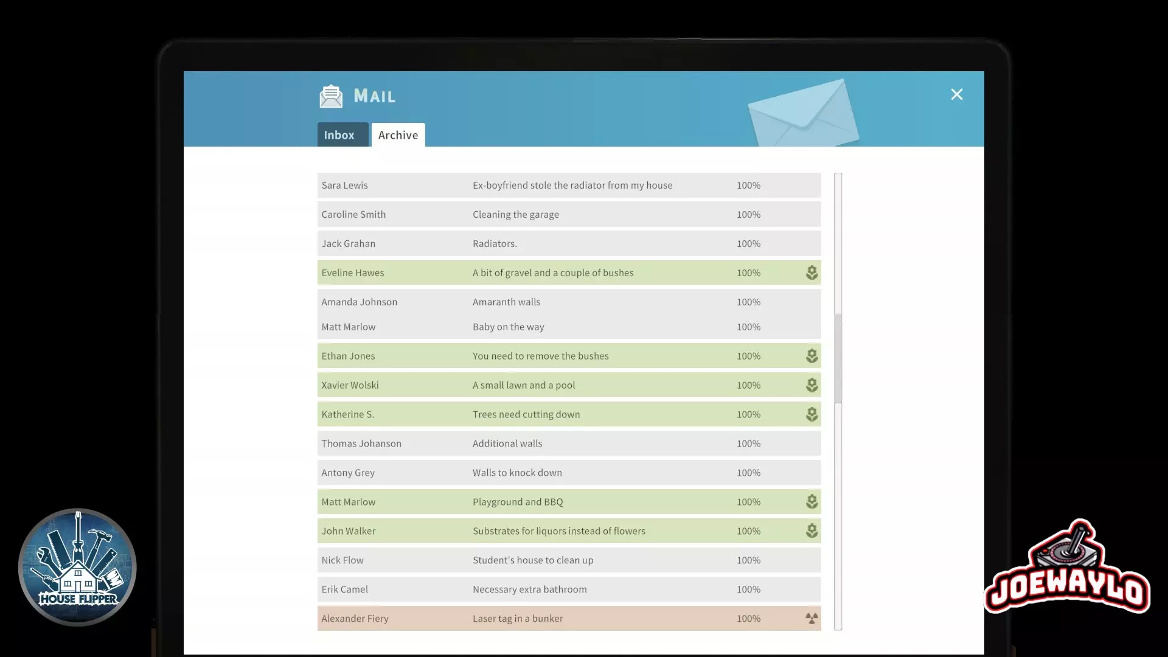Click garden icon on Playground and BBQ row
Screen dimensions: 1168x657
click(x=812, y=502)
